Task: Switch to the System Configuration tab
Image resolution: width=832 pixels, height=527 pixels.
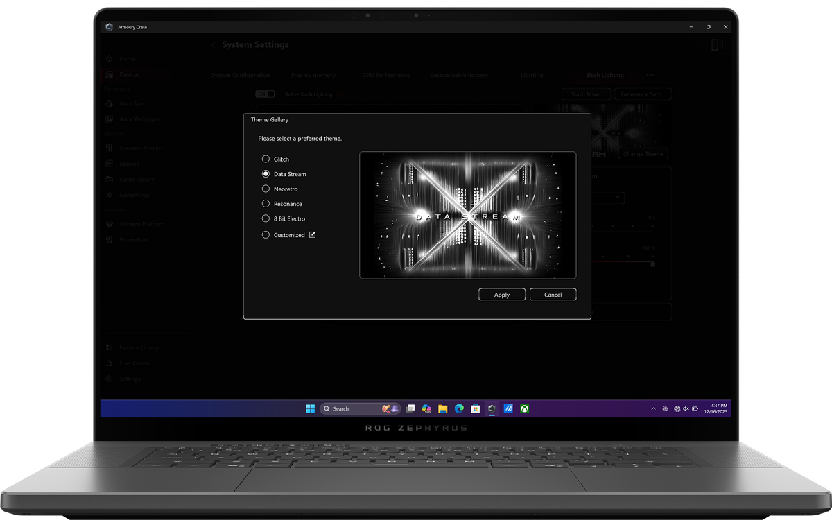Action: 241,75
